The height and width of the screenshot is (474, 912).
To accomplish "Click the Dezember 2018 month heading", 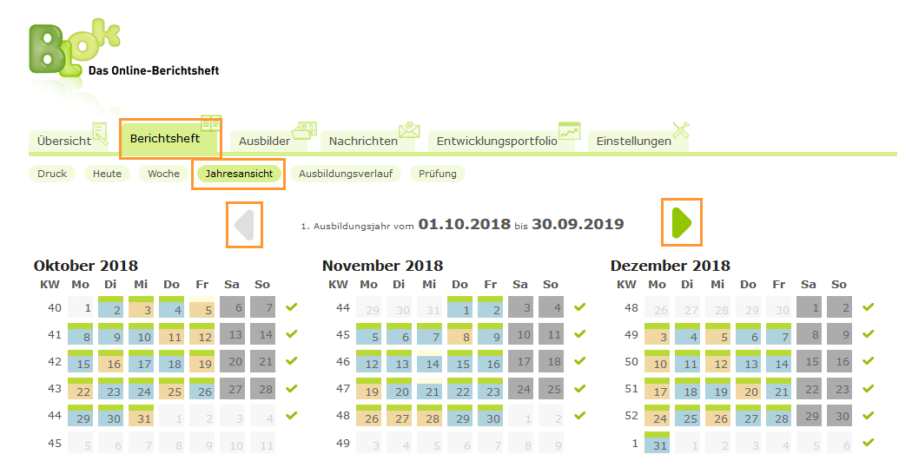I will (x=670, y=266).
